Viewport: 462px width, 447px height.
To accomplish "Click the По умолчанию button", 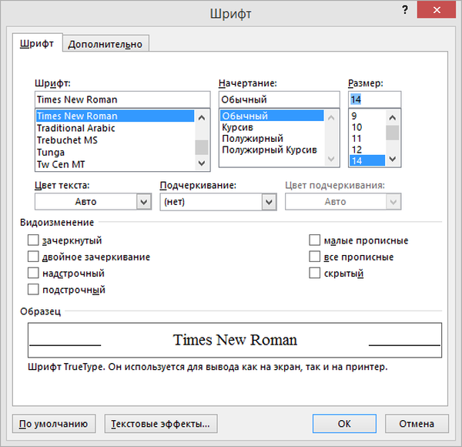I will (x=55, y=423).
